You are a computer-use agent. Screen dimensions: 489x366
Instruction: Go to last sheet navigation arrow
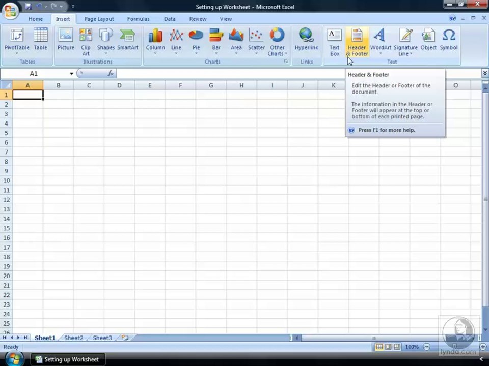tap(25, 338)
